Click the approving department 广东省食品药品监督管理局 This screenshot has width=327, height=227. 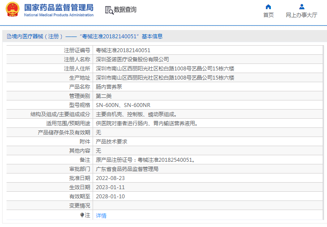point(127,169)
